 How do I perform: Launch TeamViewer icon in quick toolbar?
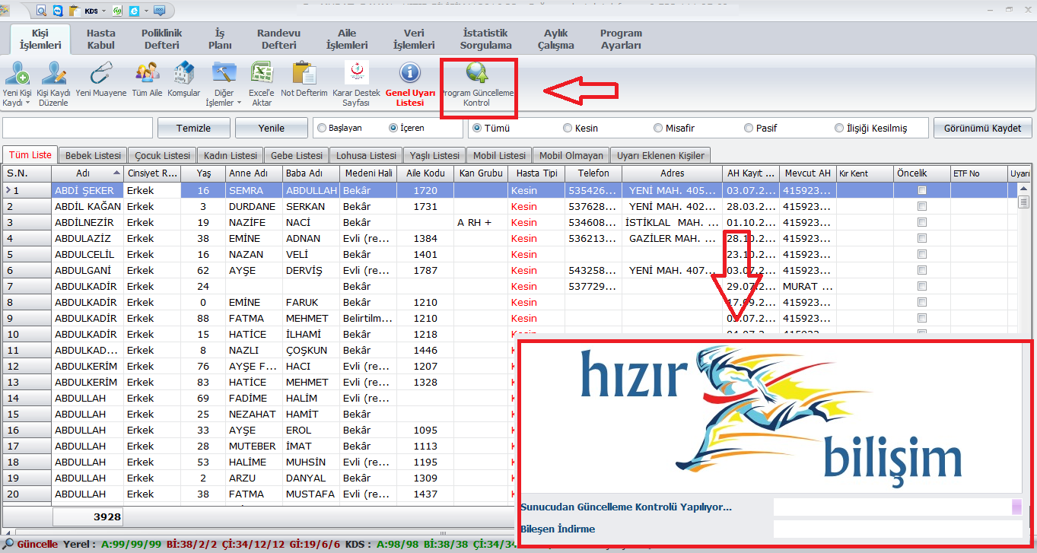click(x=57, y=11)
